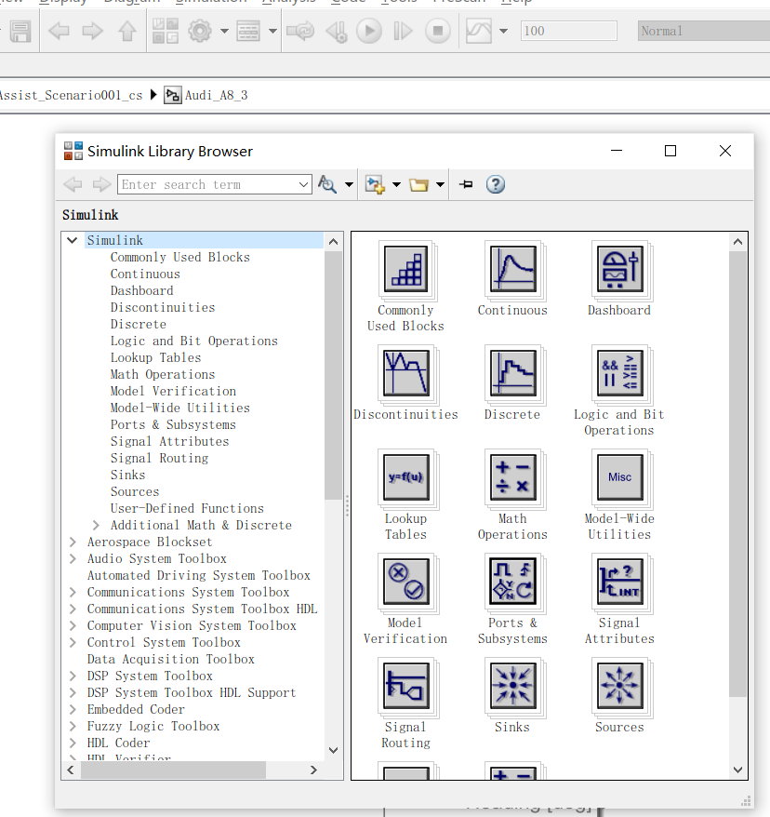Open the Dashboard library icon

pos(619,270)
